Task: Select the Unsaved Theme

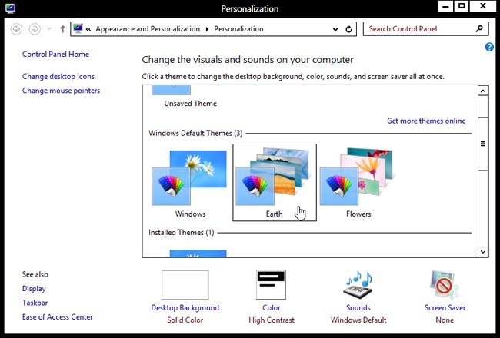Action: point(190,97)
